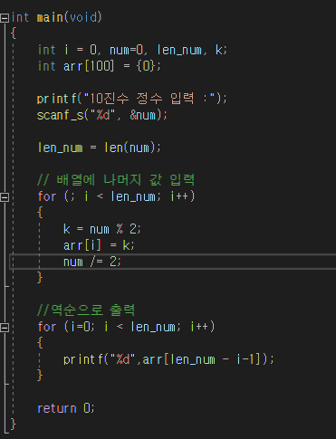
Task: Collapse the first for loop block
Action: pyautogui.click(x=5, y=197)
